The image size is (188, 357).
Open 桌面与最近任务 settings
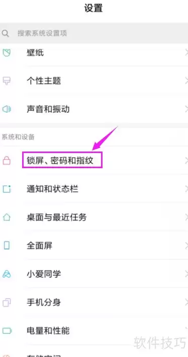(x=94, y=217)
